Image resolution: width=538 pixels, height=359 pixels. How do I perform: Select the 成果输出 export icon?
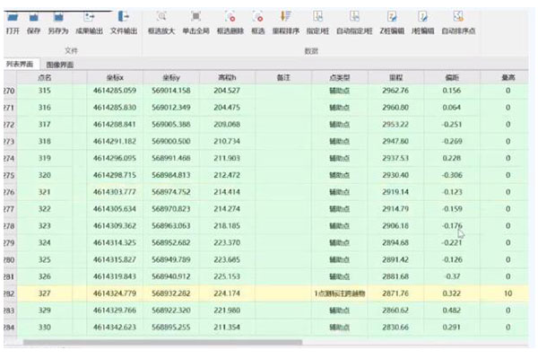click(x=90, y=21)
